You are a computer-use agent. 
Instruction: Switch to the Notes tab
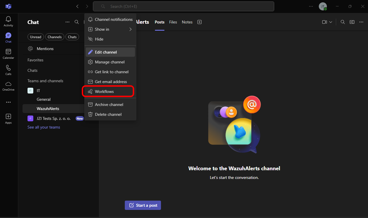(187, 22)
